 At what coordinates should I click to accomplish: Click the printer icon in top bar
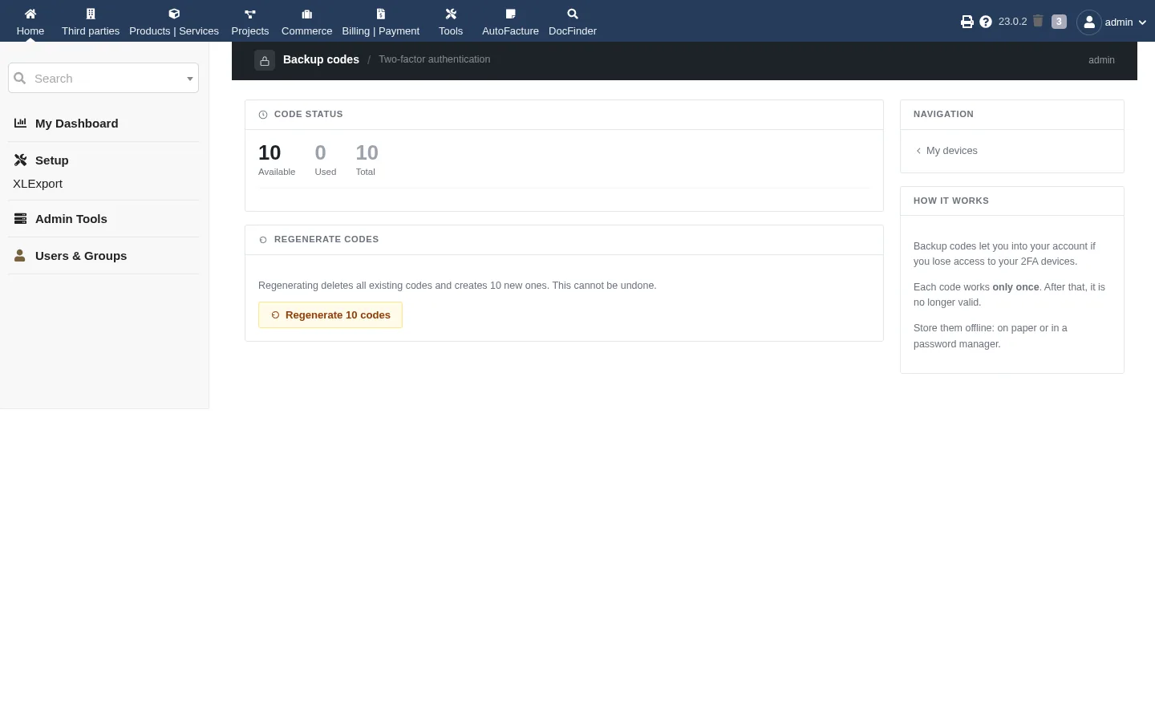click(967, 22)
